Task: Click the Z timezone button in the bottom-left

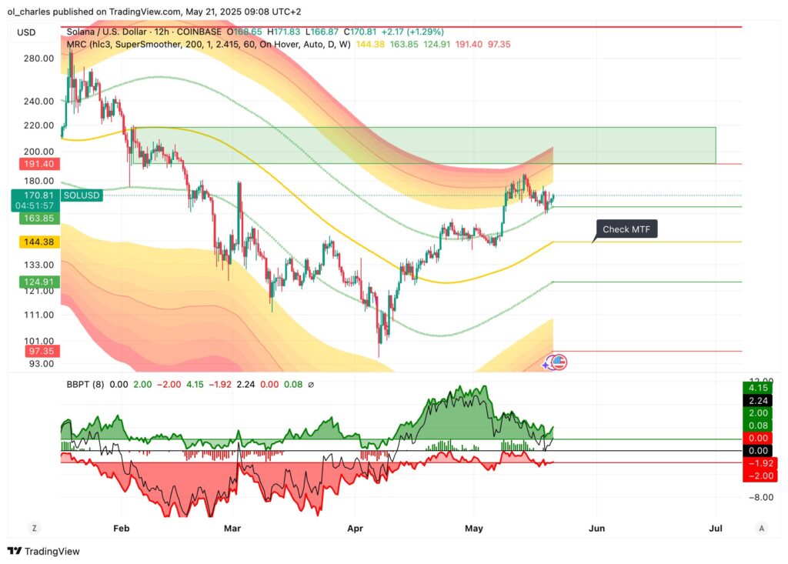Action: point(33,529)
